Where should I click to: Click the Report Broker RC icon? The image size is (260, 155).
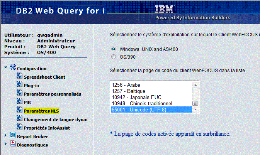coord(13,135)
